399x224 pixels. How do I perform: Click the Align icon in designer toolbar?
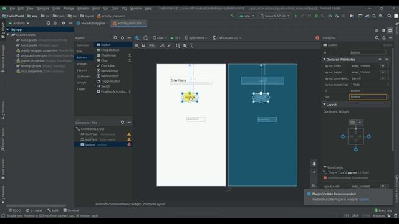click(x=185, y=45)
